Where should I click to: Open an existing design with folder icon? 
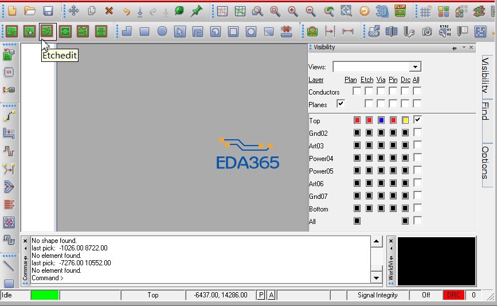tap(30, 11)
